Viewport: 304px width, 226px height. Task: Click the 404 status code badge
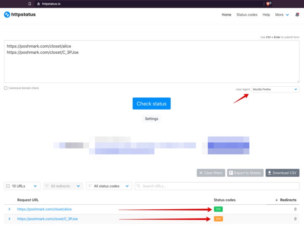[218, 219]
